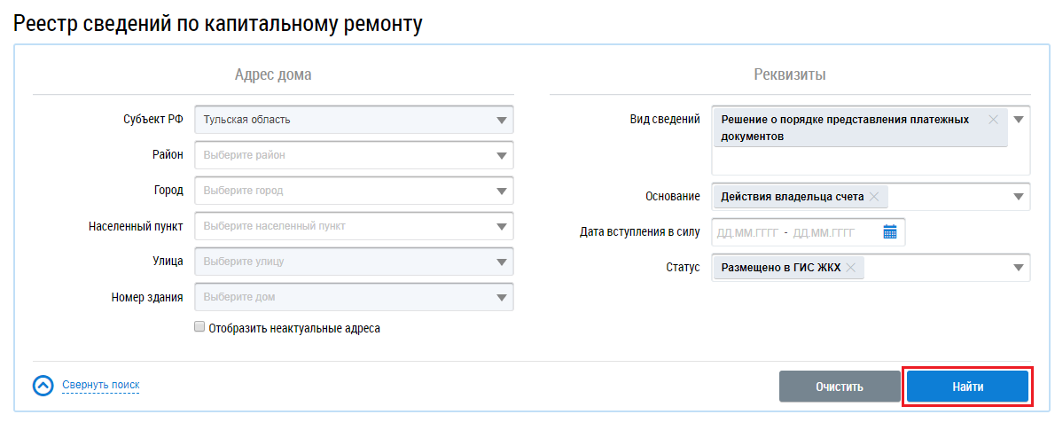Open the Район dropdown list
1055x430 pixels.
pyautogui.click(x=502, y=155)
